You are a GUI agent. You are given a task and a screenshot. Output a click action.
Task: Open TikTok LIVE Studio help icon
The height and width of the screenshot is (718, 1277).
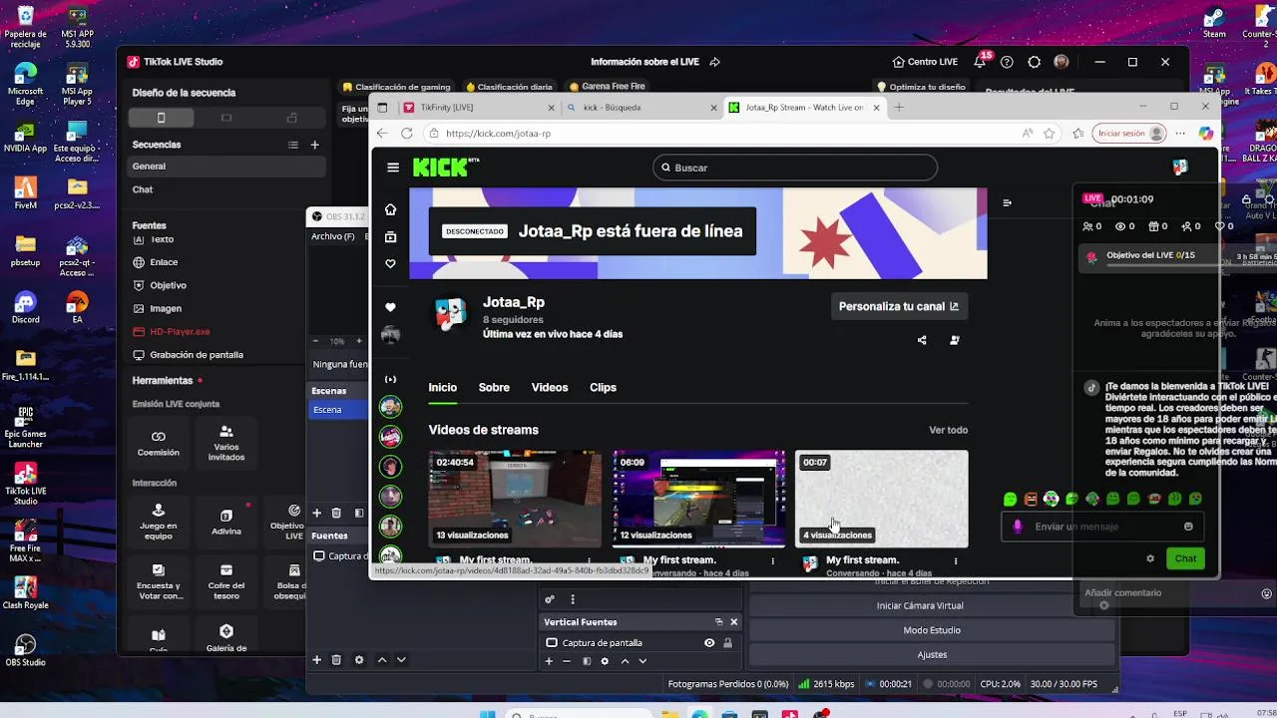pos(1007,62)
